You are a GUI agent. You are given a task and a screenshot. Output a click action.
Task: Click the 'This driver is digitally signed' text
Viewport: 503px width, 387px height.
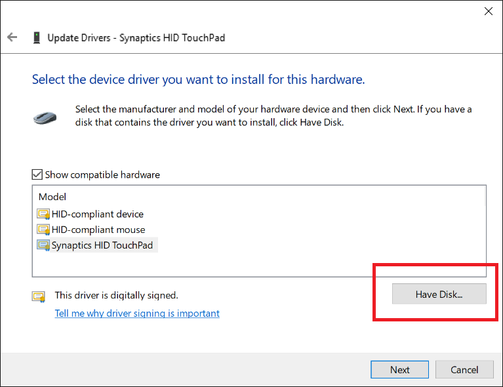point(116,296)
